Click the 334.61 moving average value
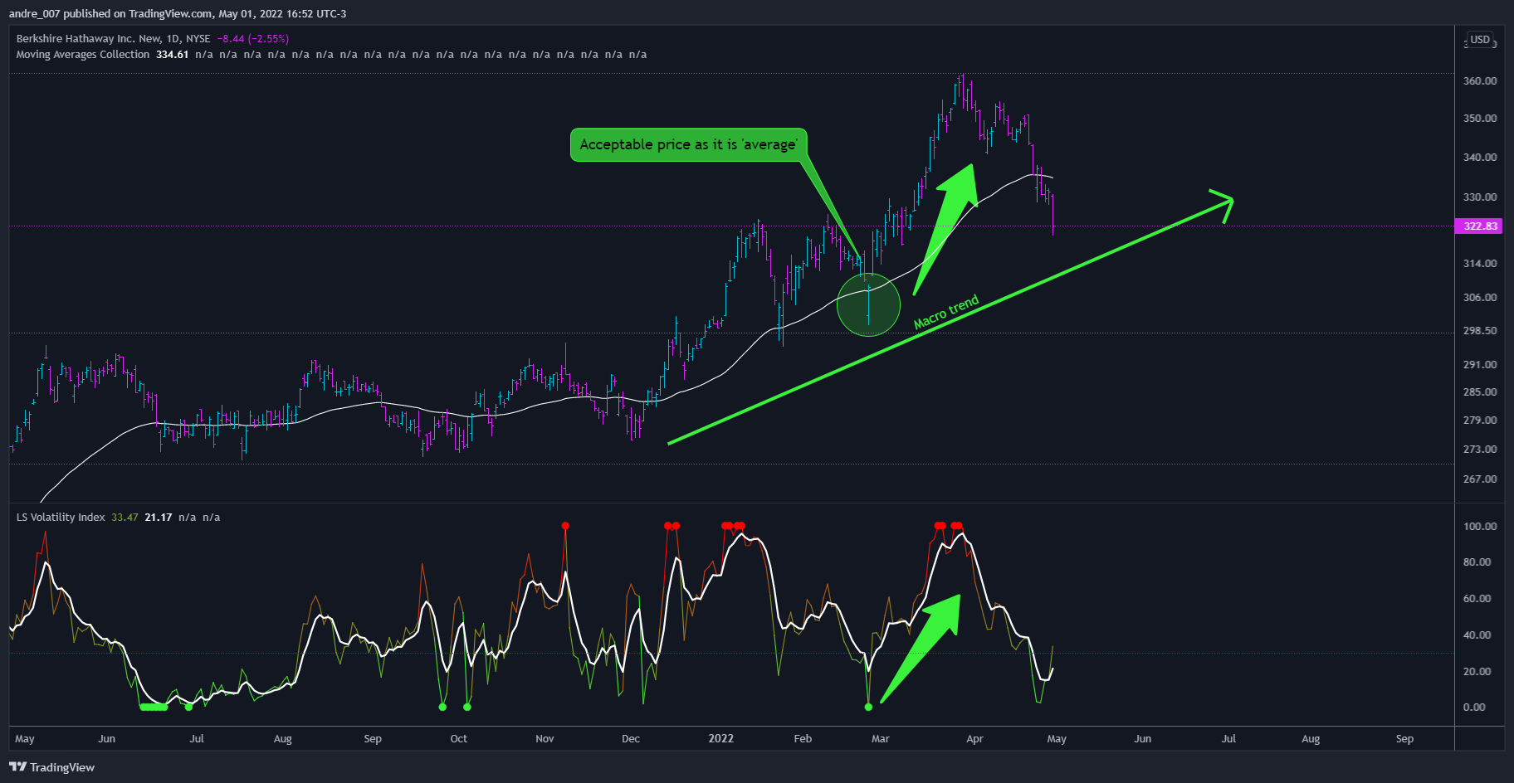This screenshot has height=783, width=1514. tap(173, 55)
